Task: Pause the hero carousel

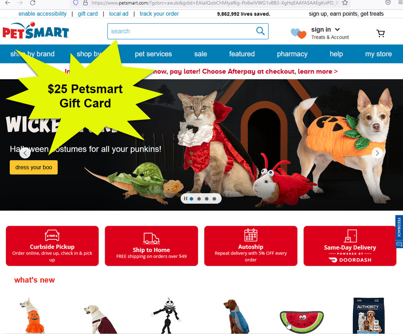Action: [x=185, y=199]
